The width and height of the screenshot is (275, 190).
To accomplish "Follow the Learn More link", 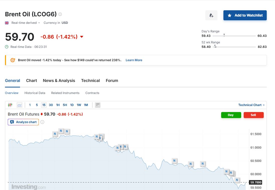I will pos(134,60).
